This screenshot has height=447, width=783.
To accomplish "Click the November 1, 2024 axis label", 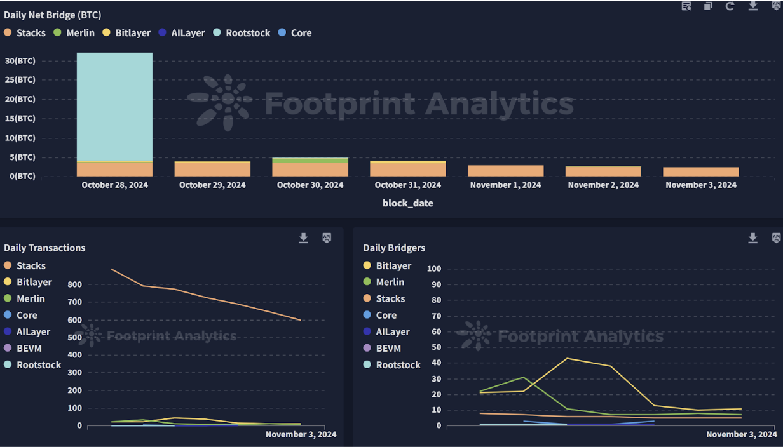I will click(505, 185).
